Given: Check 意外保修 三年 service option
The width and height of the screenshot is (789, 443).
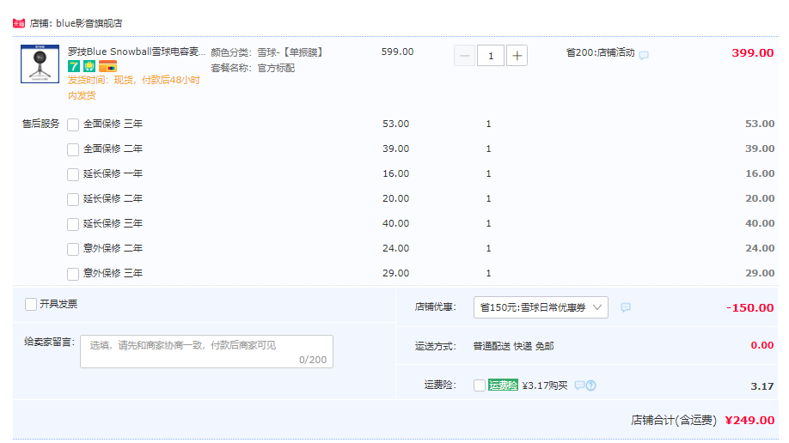Looking at the screenshot, I should pos(73,274).
